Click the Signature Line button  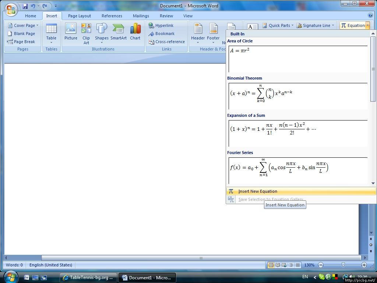click(313, 25)
